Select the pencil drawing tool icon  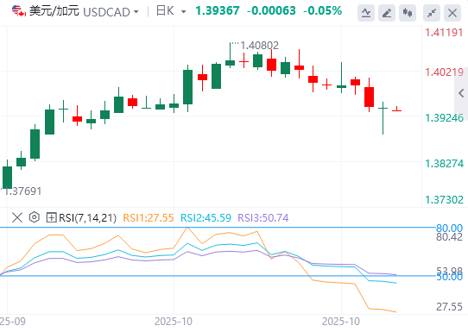point(387,13)
